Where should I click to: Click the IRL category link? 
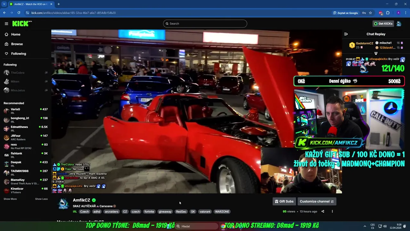75,212
